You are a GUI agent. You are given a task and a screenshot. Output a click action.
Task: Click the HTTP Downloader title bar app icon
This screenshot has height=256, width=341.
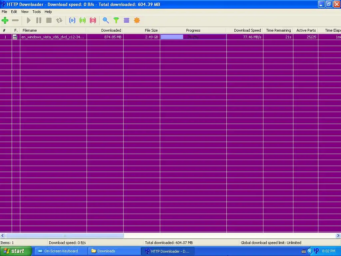click(3, 4)
